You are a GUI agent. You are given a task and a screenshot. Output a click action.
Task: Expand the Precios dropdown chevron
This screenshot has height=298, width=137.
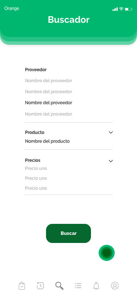[x=111, y=161]
